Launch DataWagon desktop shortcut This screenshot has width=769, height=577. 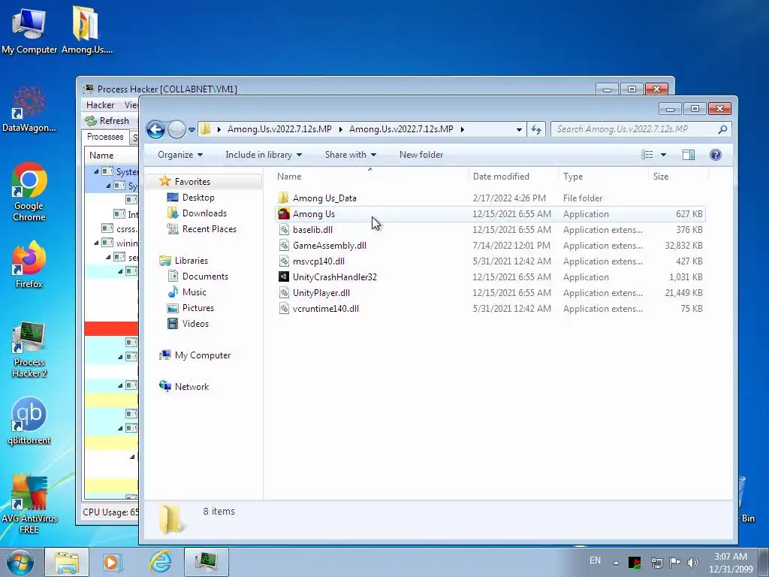29,109
